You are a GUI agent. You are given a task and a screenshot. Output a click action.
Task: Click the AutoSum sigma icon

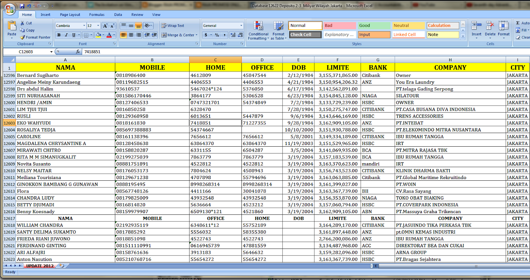(x=518, y=23)
